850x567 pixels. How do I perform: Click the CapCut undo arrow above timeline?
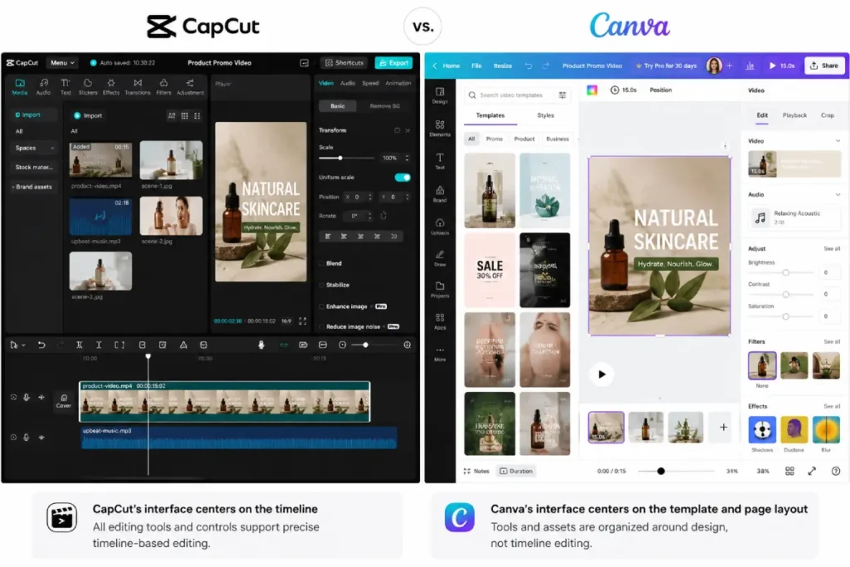pos(42,345)
